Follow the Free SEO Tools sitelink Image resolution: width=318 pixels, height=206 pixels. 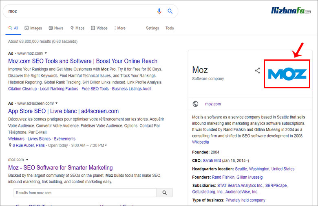click(x=95, y=89)
